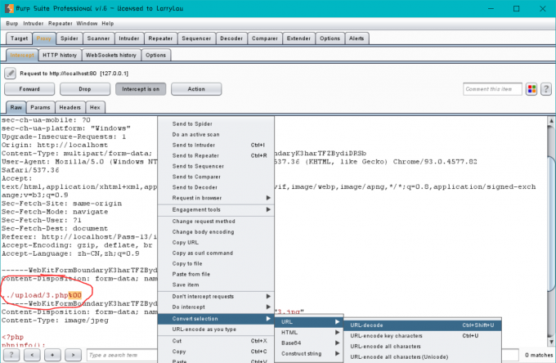Viewport: 556px width, 363px height.
Task: Expand the Do intercept submenu
Action: pyautogui.click(x=216, y=307)
